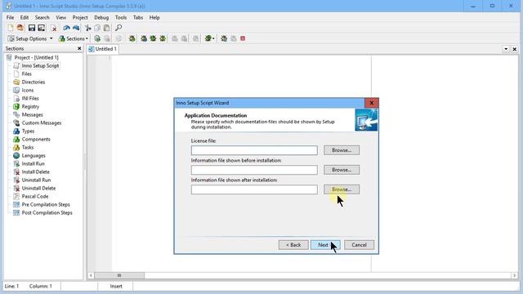The width and height of the screenshot is (523, 294).
Task: Cancel the Inno Setup Script Wizard
Action: coord(359,245)
